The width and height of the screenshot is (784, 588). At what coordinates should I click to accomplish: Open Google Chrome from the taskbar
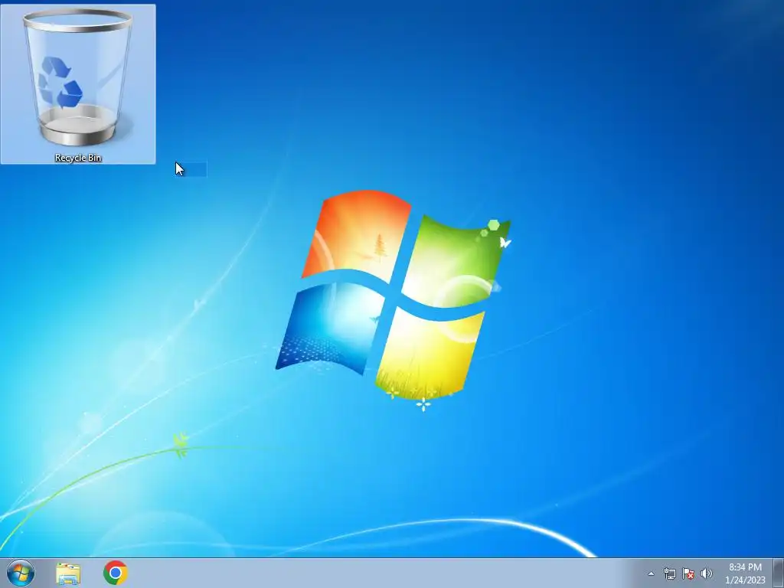click(116, 573)
